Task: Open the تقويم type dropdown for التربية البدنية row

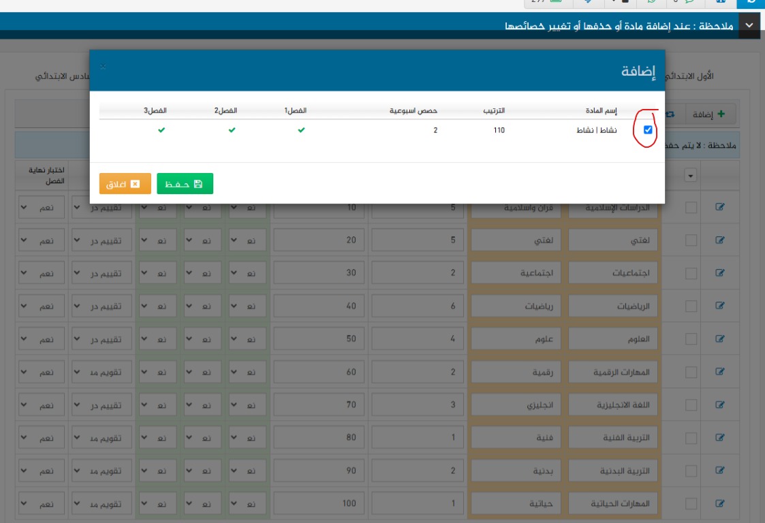Action: tap(102, 471)
